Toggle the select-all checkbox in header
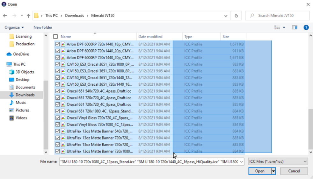 point(55,37)
